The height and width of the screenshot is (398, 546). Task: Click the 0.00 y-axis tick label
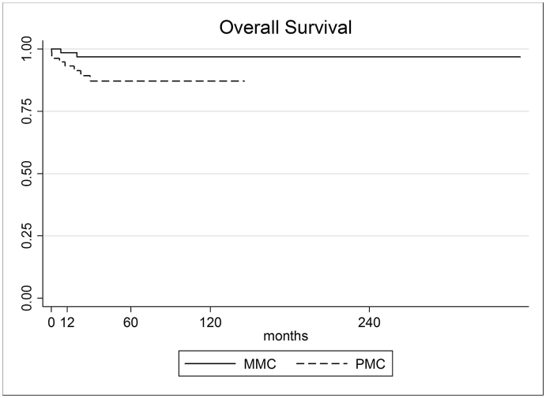coord(27,298)
